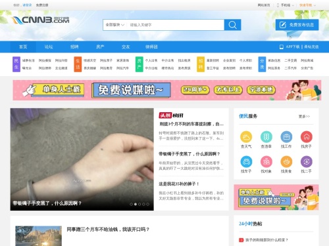This screenshot has height=246, width=329.
Task: Click the orange 生活 category badge
Action: point(78,64)
